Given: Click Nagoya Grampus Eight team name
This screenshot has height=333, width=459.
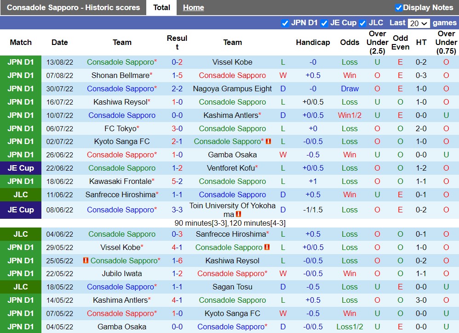Looking at the screenshot, I should click(232, 89).
